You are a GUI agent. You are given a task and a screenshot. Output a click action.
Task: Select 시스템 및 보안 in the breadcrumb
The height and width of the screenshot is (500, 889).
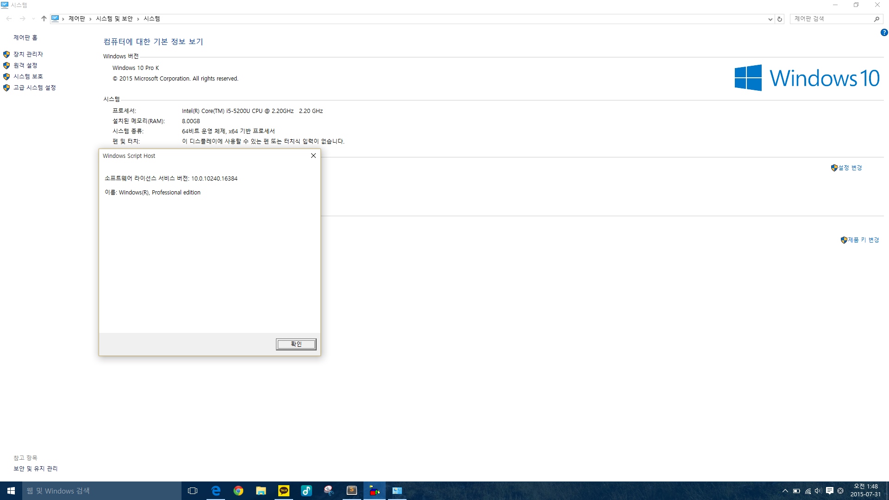point(114,19)
